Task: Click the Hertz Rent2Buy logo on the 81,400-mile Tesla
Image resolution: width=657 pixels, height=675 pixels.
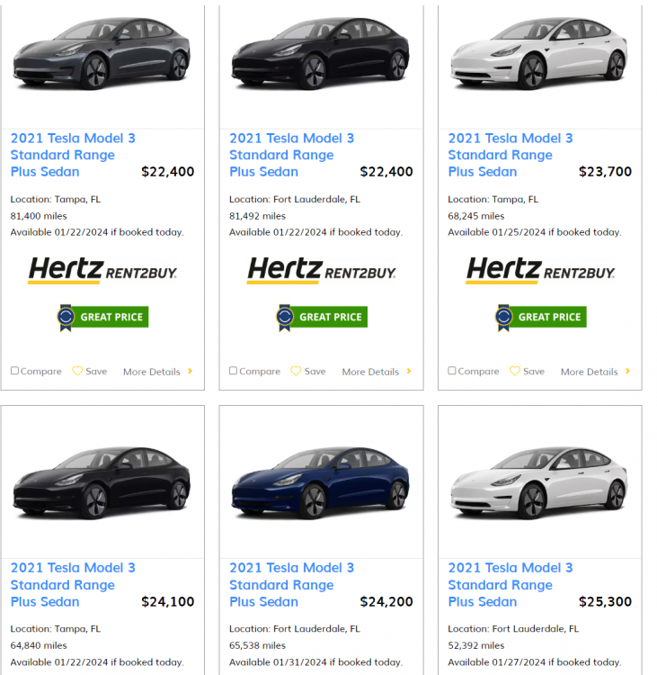Action: coord(102,270)
